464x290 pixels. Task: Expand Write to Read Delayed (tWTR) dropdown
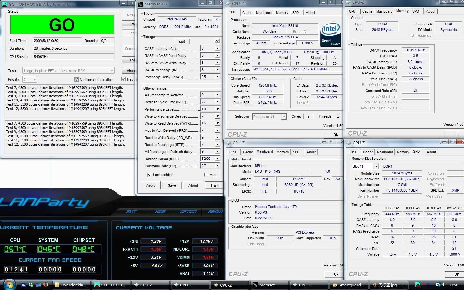click(x=217, y=123)
